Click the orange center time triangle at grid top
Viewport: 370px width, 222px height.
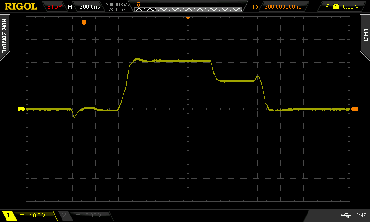coord(188,18)
